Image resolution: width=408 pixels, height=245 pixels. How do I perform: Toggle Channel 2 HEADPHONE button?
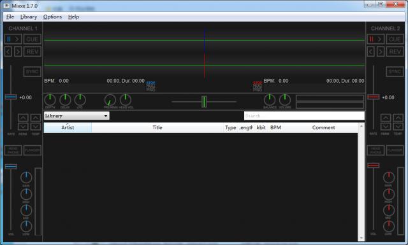pos(375,150)
